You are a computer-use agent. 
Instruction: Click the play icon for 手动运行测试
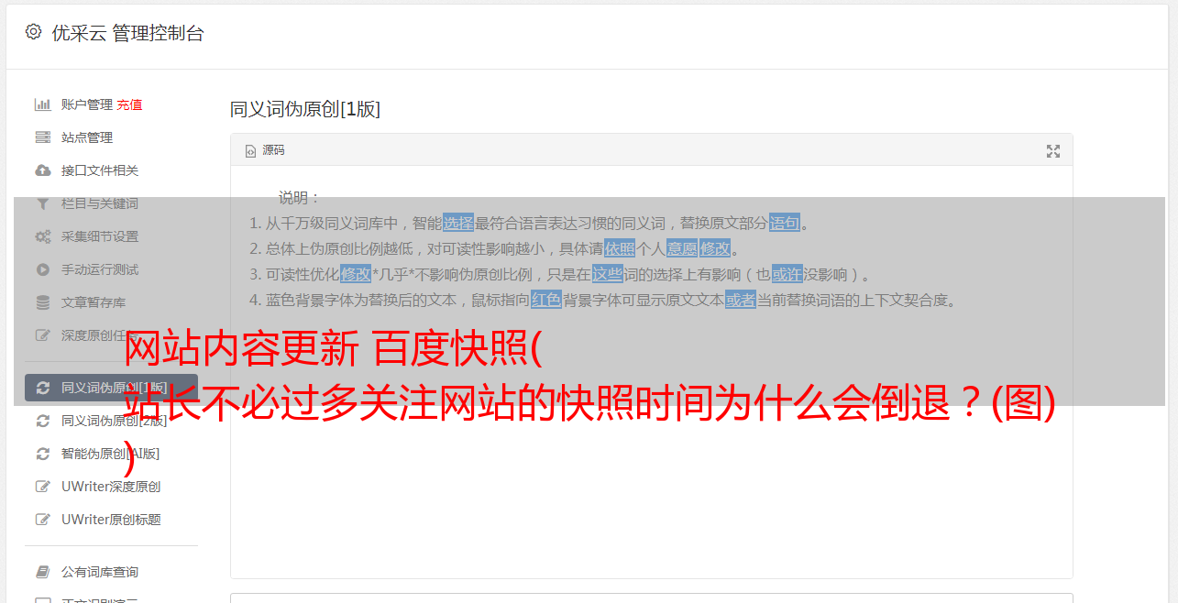[x=42, y=269]
